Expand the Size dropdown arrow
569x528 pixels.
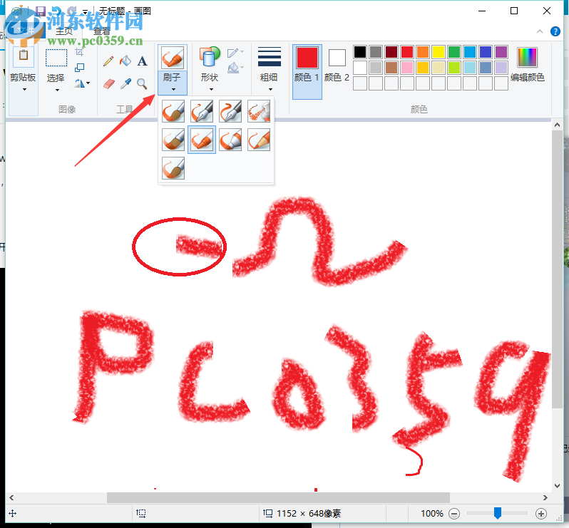(x=270, y=89)
